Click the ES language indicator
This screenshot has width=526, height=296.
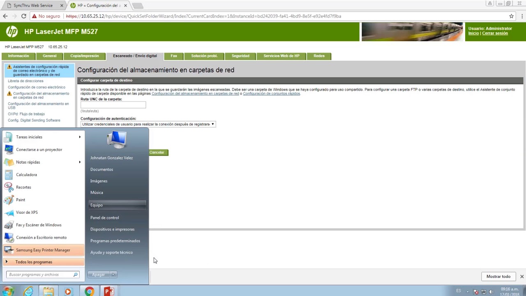click(x=459, y=291)
